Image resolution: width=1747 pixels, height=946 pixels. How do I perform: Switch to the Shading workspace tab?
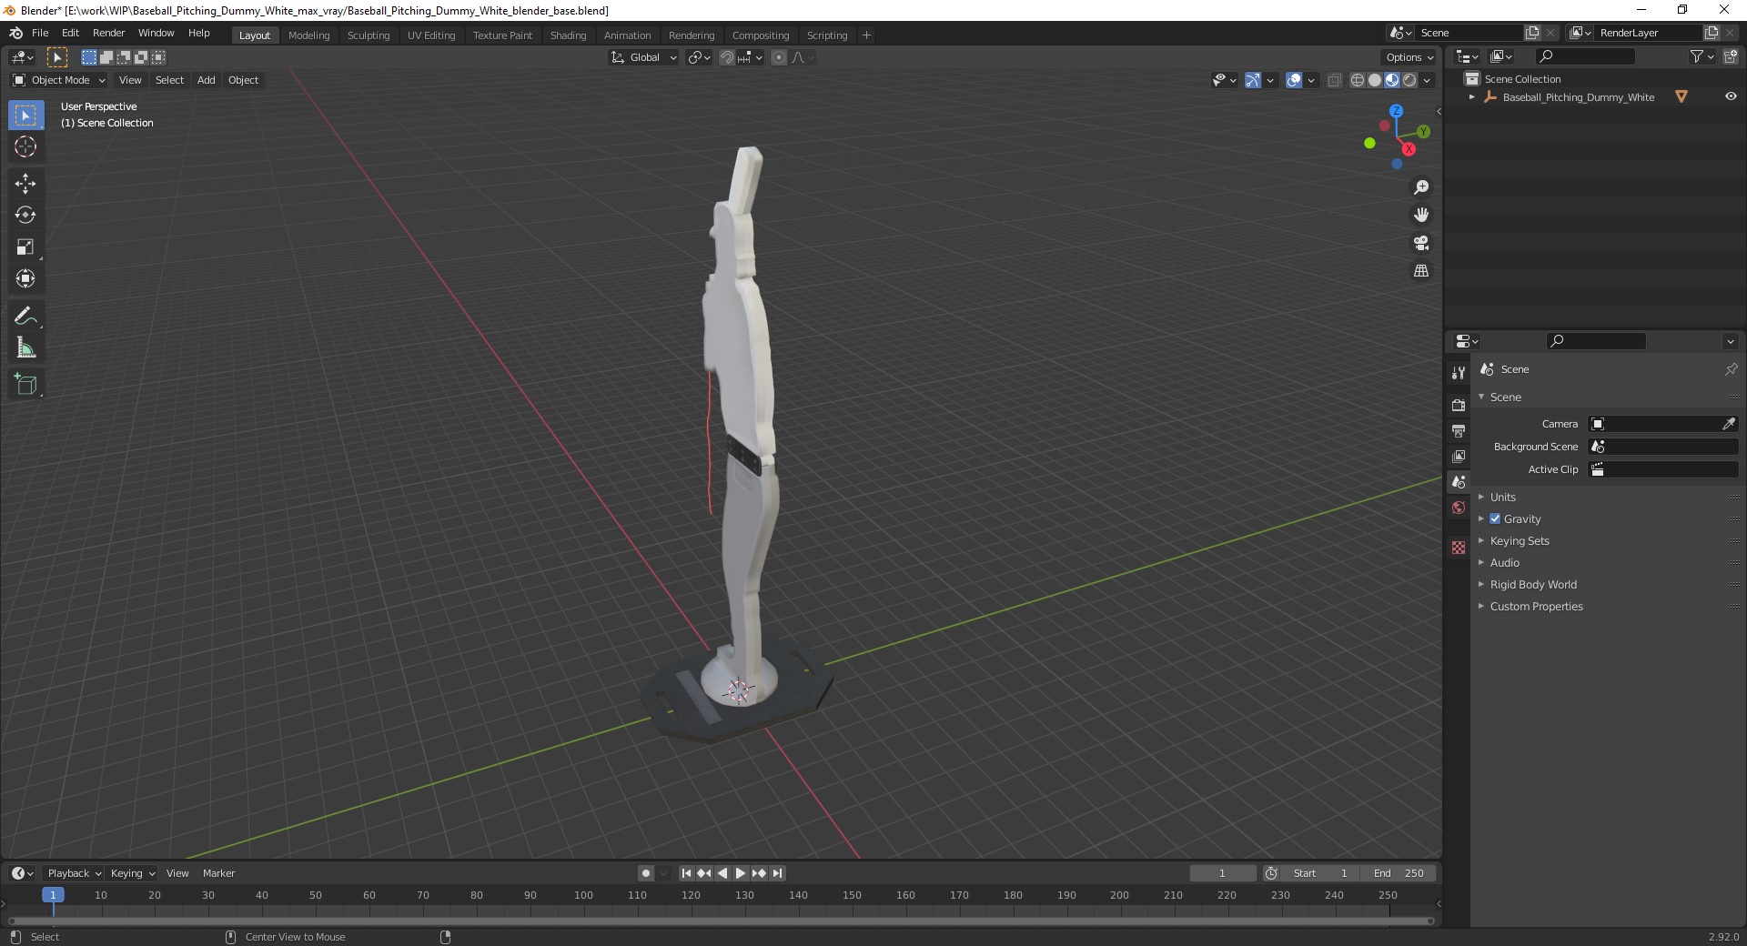[x=568, y=35]
